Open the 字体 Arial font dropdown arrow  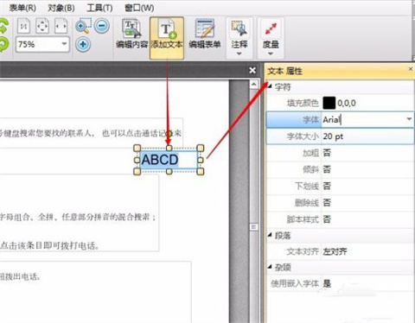[409, 119]
